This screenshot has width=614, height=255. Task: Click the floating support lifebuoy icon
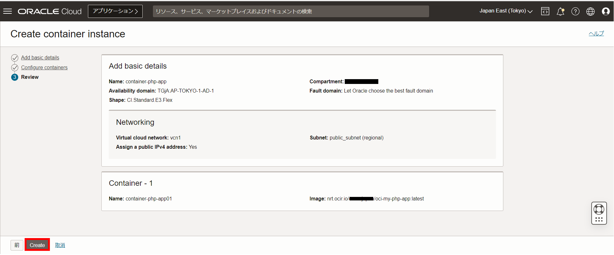click(599, 209)
